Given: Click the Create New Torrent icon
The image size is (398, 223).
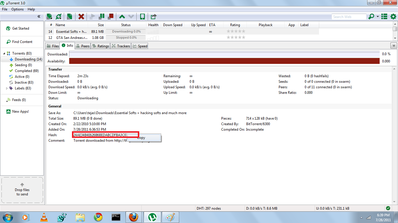Looking at the screenshot, I should tap(70, 17).
